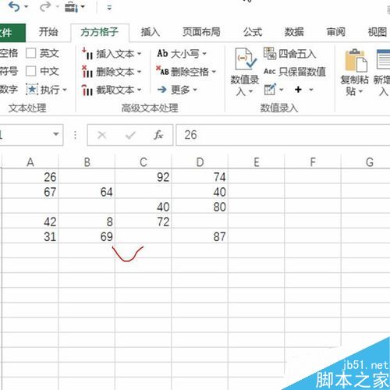Screen dimensions: 390x390
Task: Click the formula bar cancel X icon
Action: (101, 135)
